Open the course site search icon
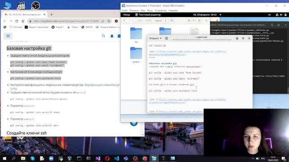 (x=103, y=36)
